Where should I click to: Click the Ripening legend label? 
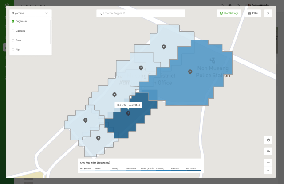click(x=160, y=168)
